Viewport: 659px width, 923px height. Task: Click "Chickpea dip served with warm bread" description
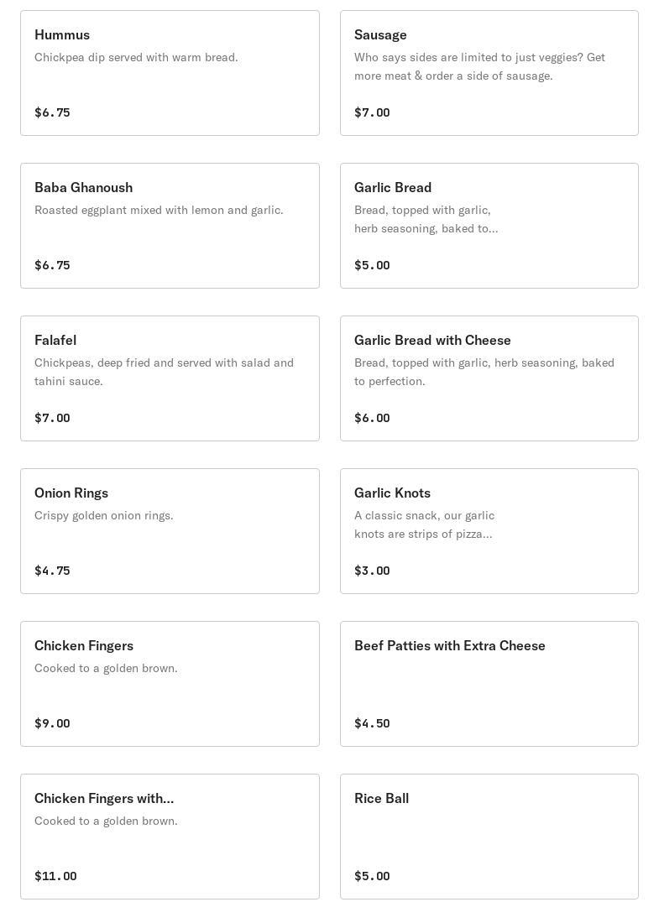coord(136,57)
